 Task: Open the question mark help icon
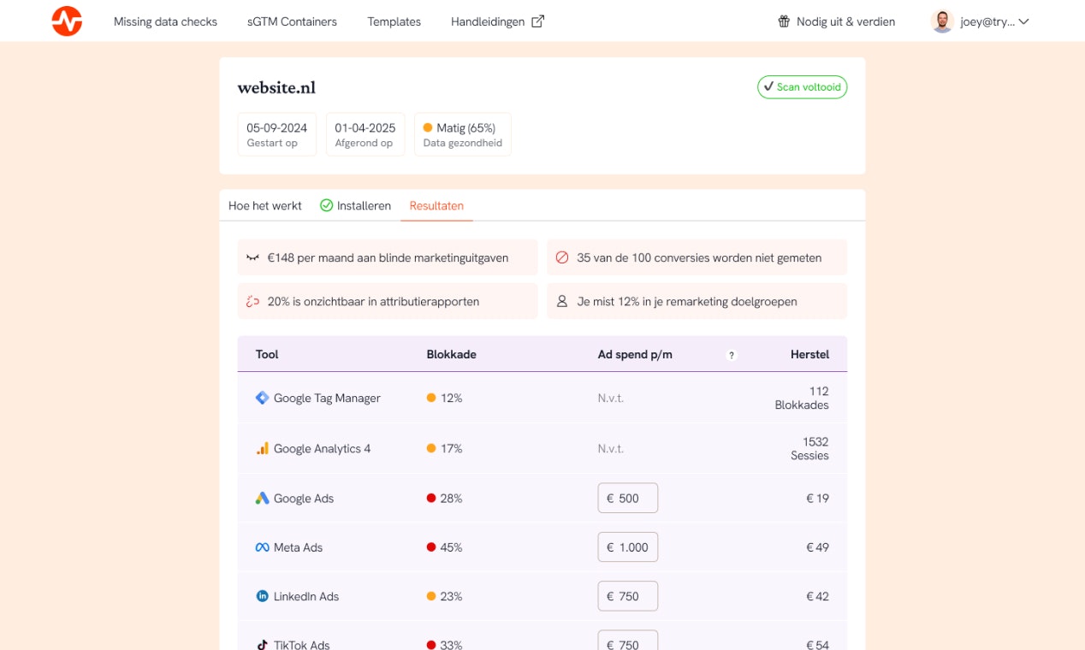coord(732,355)
